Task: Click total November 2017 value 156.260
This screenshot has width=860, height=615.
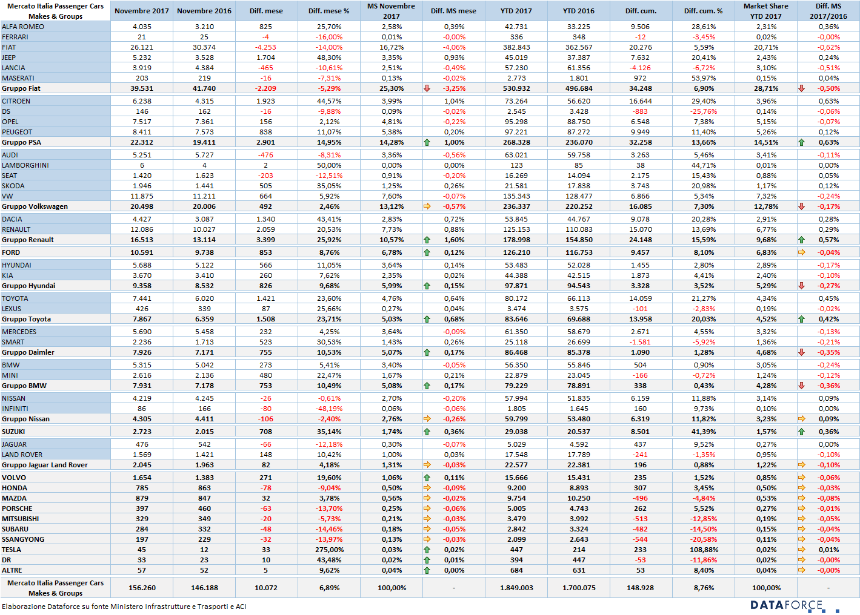Action: click(142, 588)
